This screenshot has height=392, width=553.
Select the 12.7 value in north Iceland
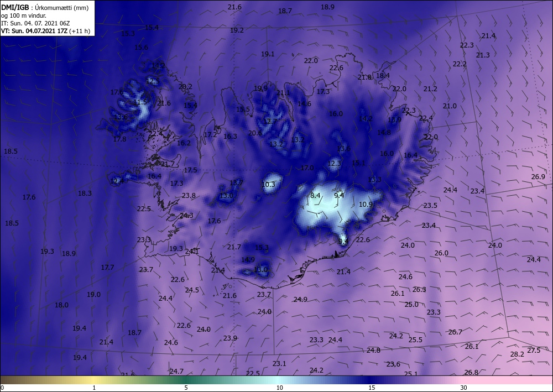click(270, 121)
